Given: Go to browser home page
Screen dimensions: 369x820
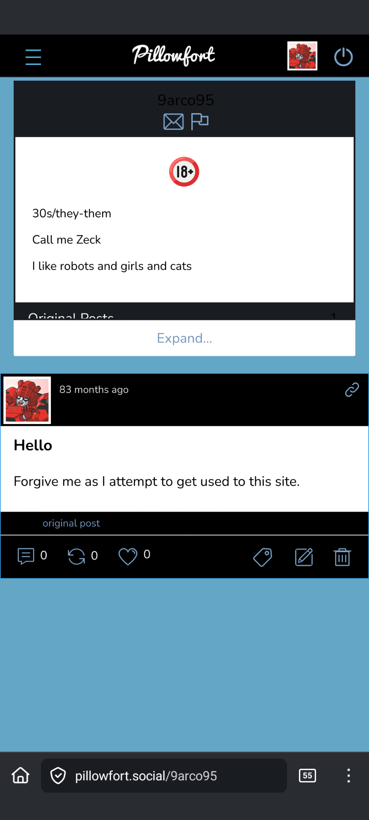Looking at the screenshot, I should (x=20, y=775).
